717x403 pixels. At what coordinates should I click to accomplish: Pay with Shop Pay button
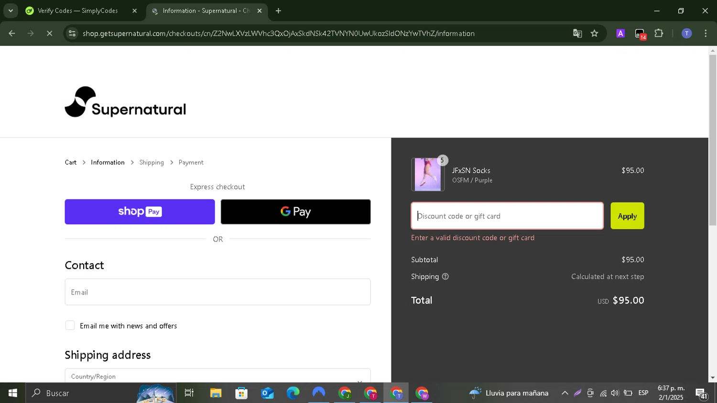[140, 212]
